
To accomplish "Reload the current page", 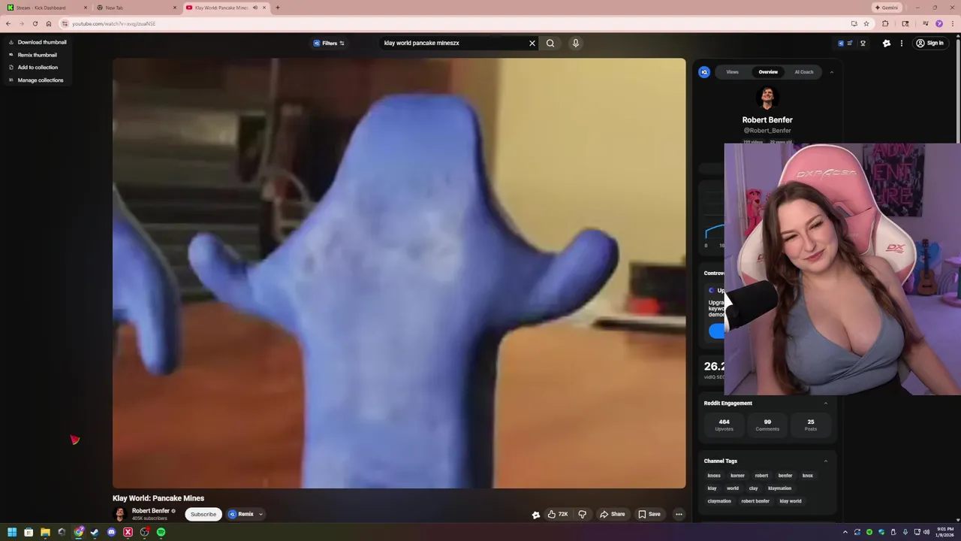I will [x=35, y=23].
